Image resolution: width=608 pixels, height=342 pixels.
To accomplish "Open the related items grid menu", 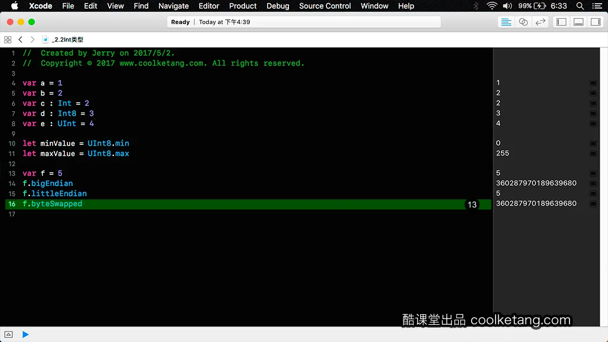I will 7,40.
